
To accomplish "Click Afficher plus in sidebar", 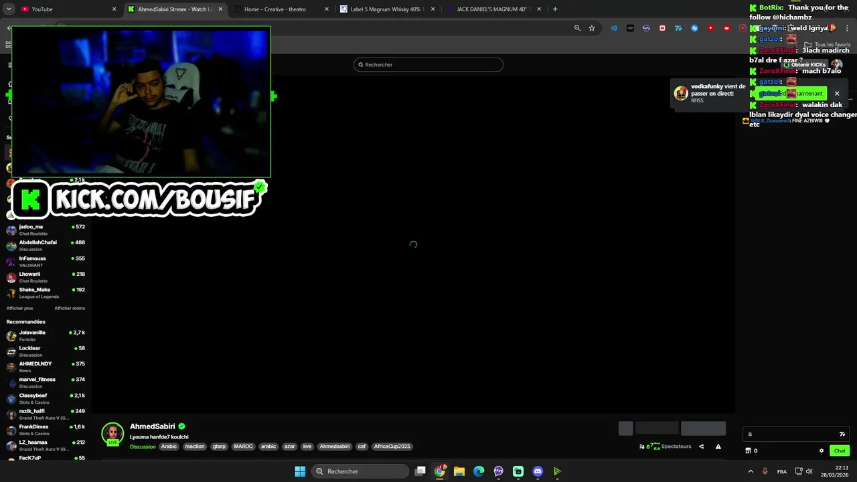I will click(19, 308).
